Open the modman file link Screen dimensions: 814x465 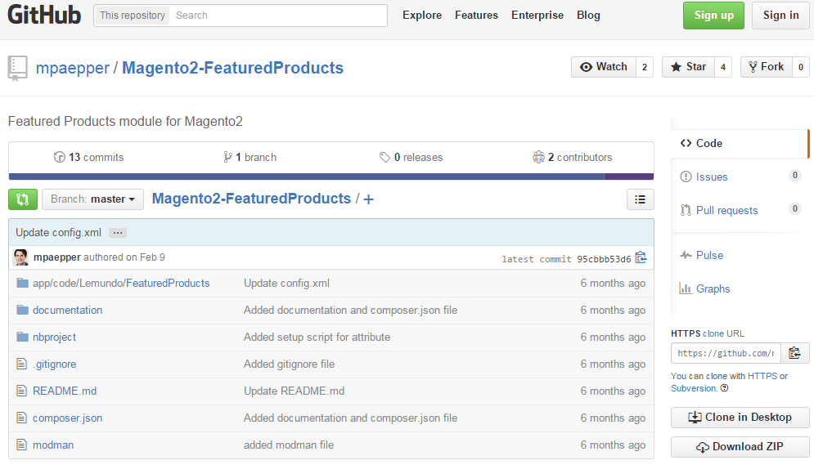[x=53, y=445]
